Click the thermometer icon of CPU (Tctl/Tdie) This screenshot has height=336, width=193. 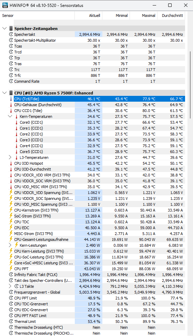click(11, 99)
